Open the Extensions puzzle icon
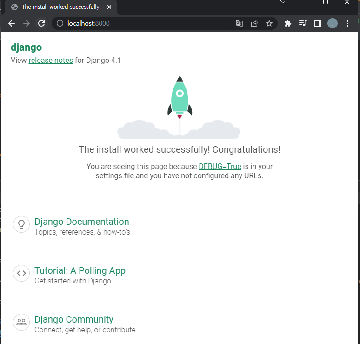360x344 pixels. (288, 23)
